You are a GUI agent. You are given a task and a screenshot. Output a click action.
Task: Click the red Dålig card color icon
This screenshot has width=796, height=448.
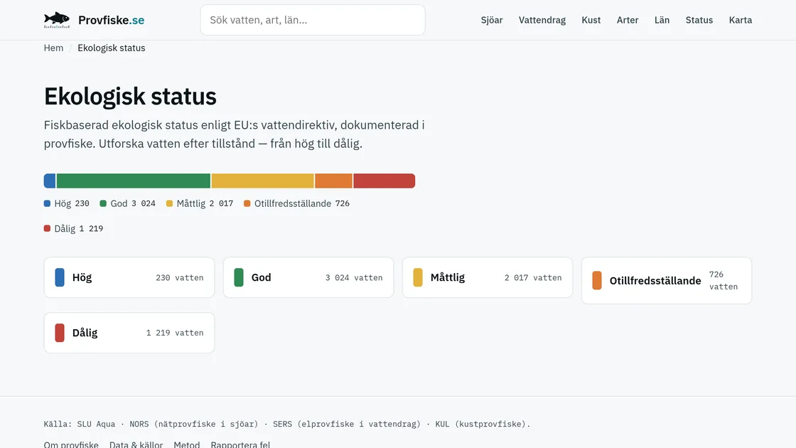point(60,333)
